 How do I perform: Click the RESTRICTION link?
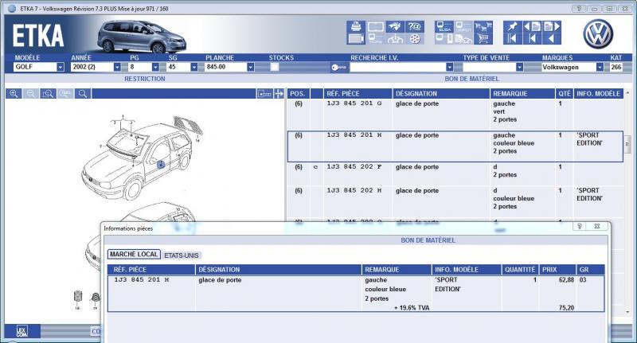[x=145, y=79]
